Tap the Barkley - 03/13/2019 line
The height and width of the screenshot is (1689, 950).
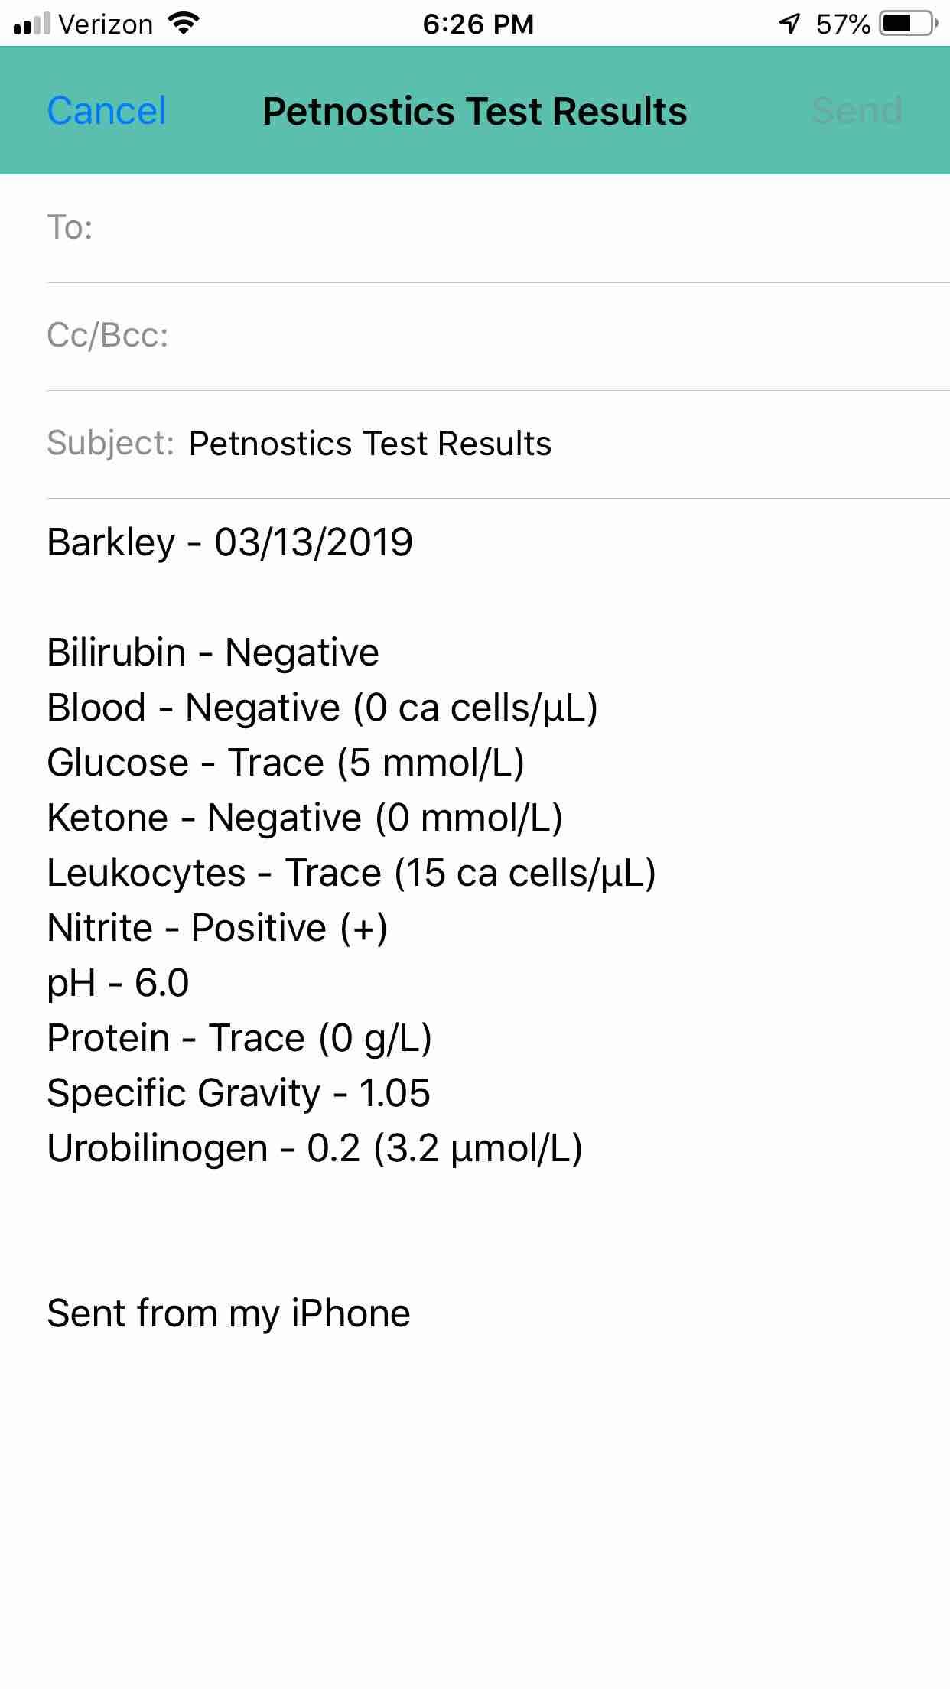pos(229,542)
